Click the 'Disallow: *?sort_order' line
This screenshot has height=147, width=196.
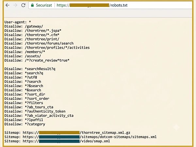(x=27, y=99)
